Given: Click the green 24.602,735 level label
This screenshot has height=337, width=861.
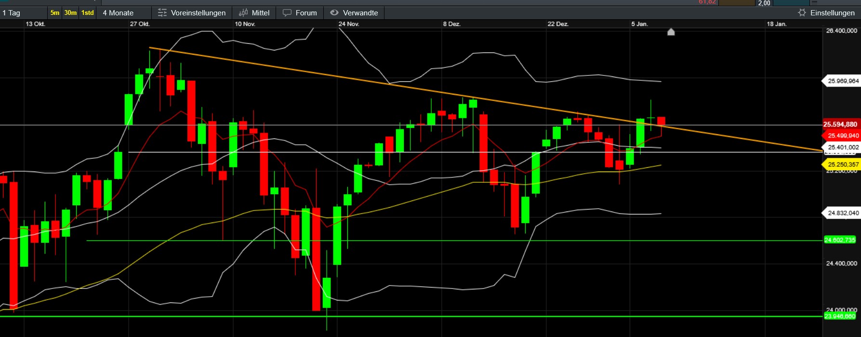Looking at the screenshot, I should pos(840,240).
